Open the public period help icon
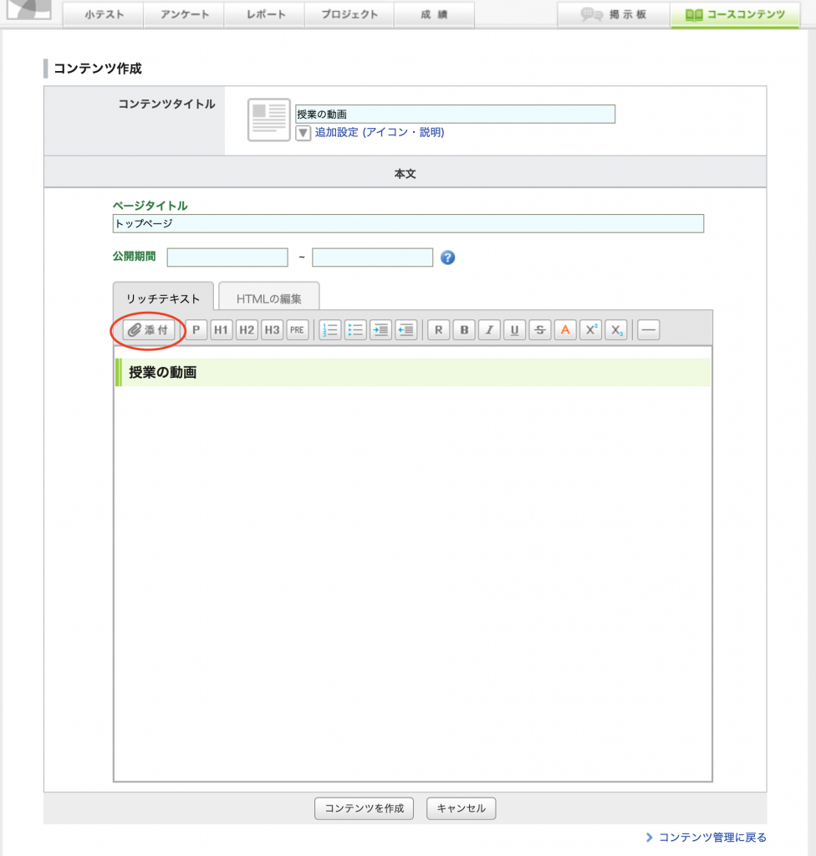 [447, 257]
